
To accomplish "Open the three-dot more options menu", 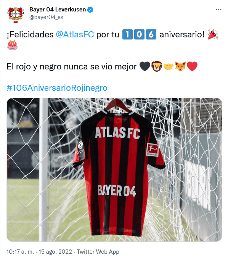I will [218, 10].
